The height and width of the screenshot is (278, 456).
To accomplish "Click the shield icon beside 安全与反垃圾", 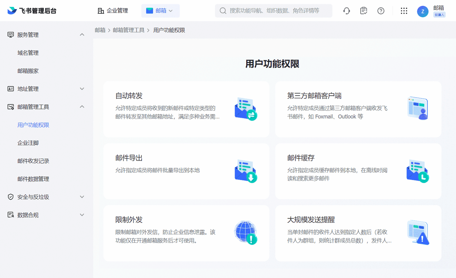I will 11,197.
